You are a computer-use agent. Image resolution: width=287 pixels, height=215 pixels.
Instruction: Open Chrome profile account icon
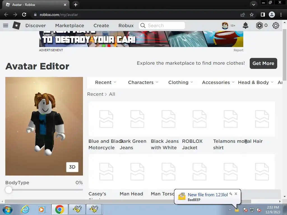(272, 15)
